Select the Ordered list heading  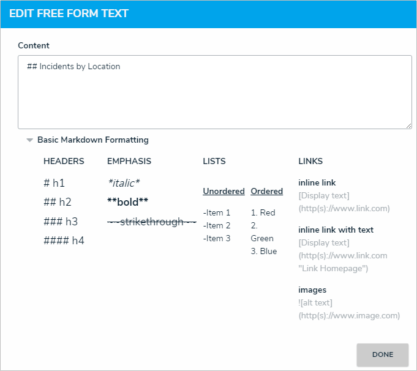[x=266, y=191]
